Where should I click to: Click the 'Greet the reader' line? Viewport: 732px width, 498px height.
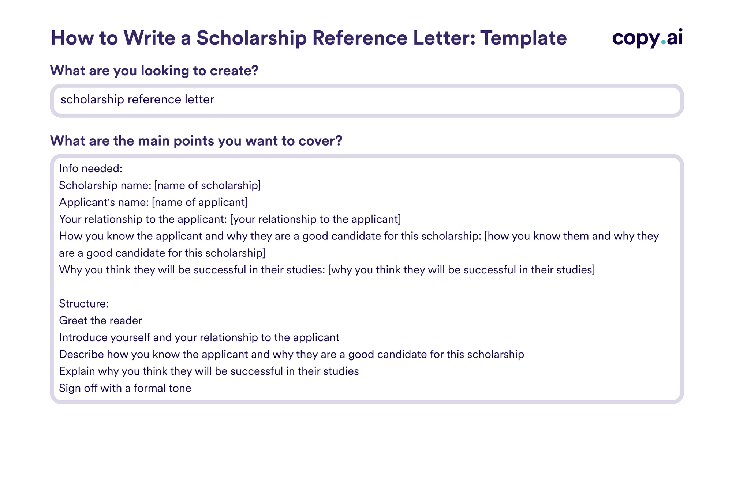(x=100, y=320)
